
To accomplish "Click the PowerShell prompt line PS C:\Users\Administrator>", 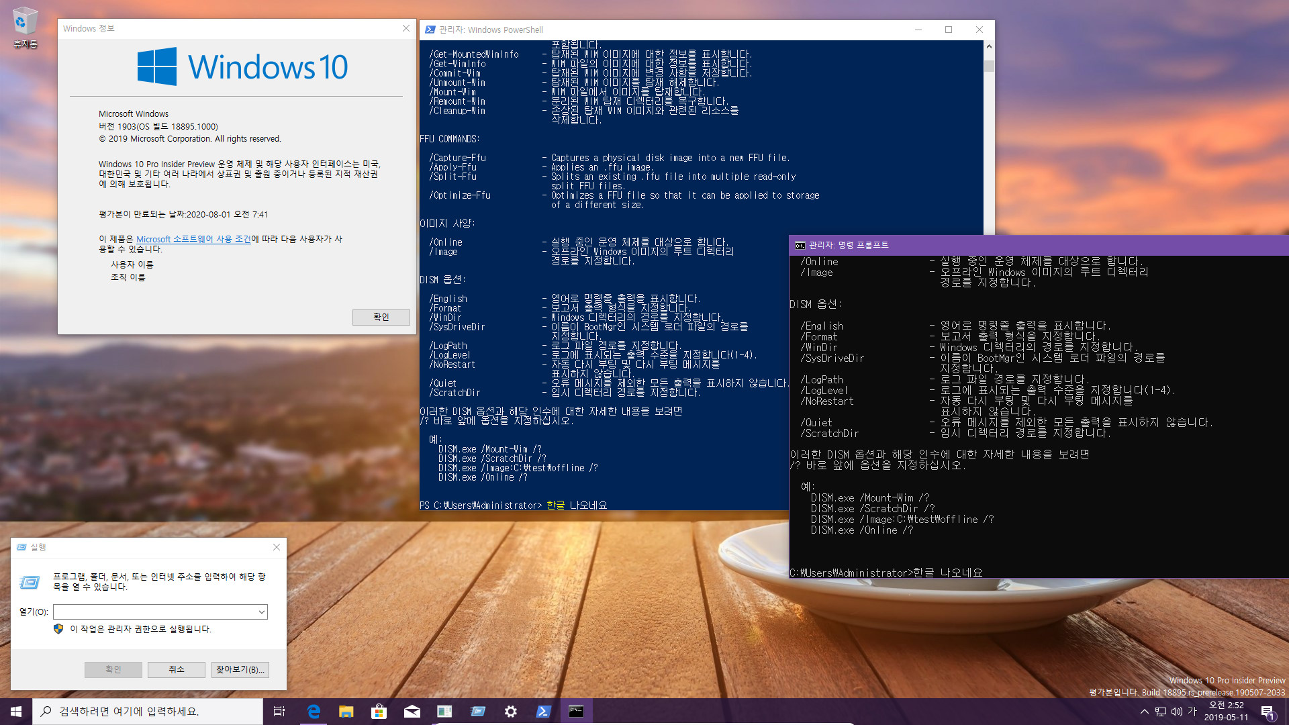I will [481, 505].
